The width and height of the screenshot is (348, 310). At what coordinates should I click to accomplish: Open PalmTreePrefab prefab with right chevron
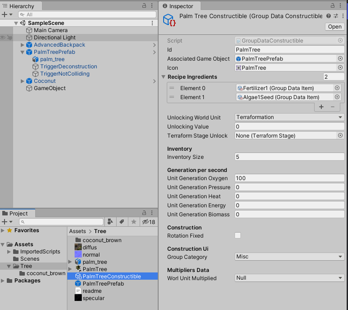(154, 52)
